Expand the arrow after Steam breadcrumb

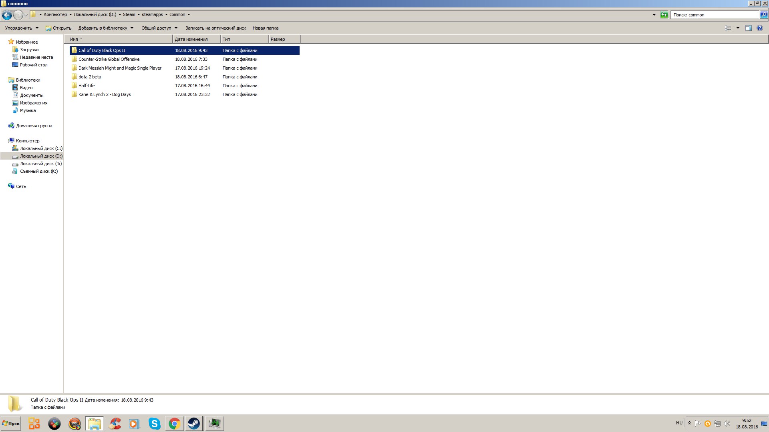[x=139, y=14]
